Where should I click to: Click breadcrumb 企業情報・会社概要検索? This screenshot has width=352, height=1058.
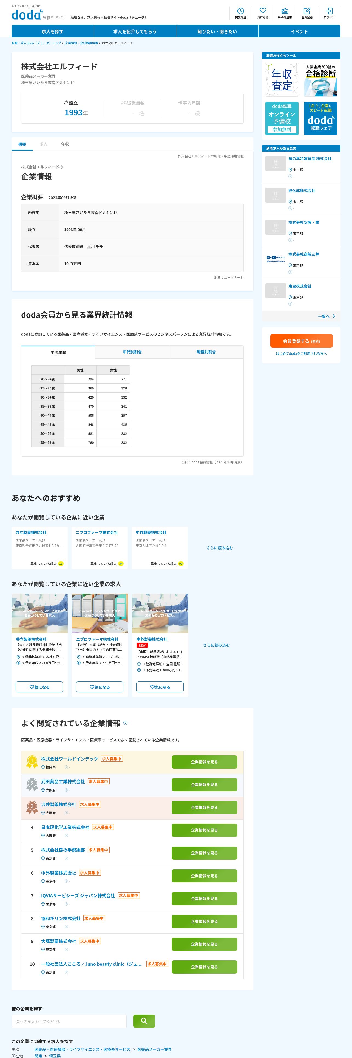click(81, 43)
